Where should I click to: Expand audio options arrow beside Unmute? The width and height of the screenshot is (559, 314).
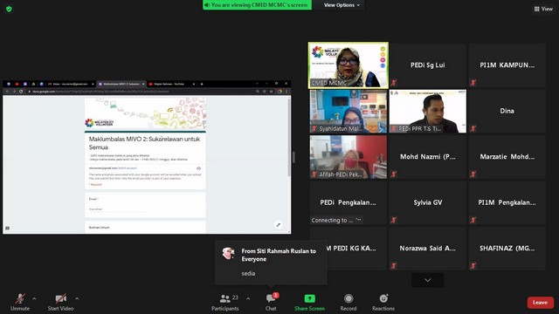[x=34, y=298]
